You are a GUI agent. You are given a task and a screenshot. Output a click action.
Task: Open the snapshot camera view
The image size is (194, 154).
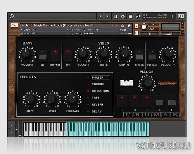pos(122,26)
